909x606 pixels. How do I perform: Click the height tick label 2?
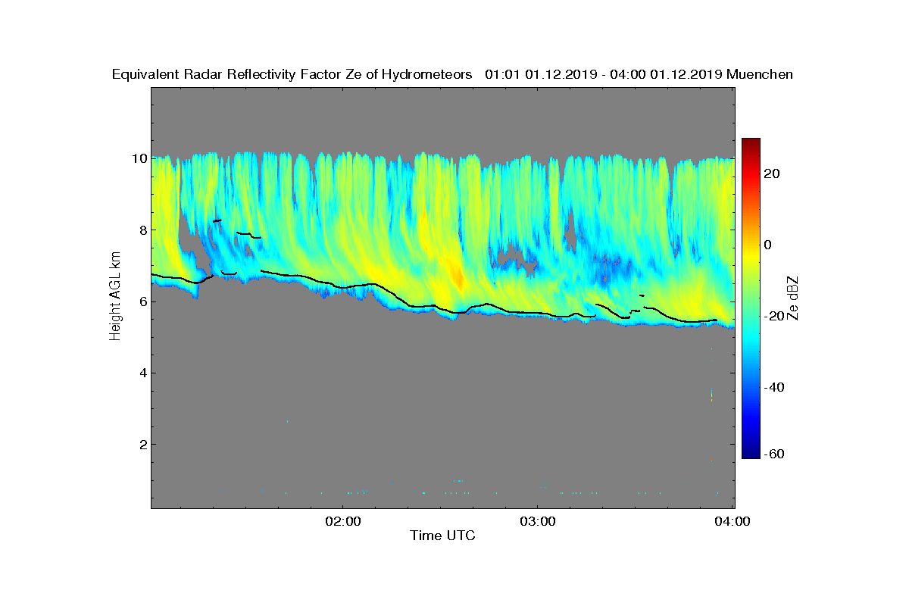click(x=142, y=444)
